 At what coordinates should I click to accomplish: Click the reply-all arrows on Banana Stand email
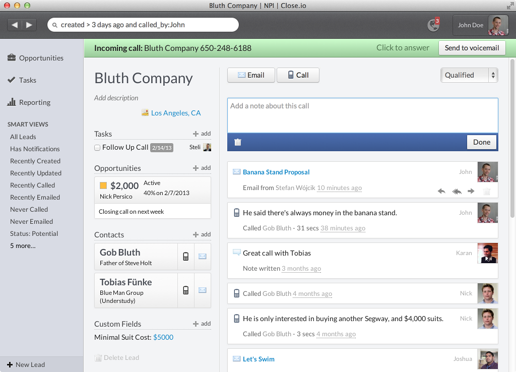pos(457,191)
